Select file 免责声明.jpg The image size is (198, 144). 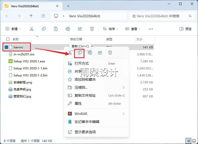(x=22, y=89)
